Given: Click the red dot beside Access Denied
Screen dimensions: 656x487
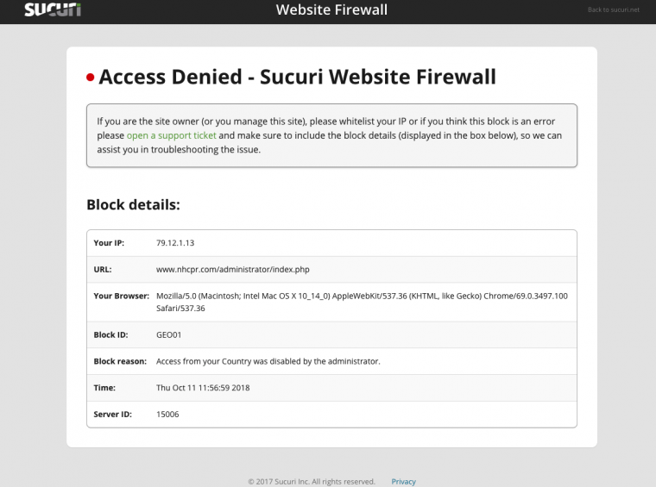Looking at the screenshot, I should 91,78.
